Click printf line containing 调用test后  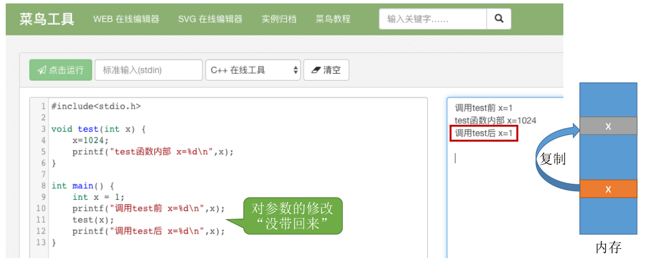tap(148, 231)
